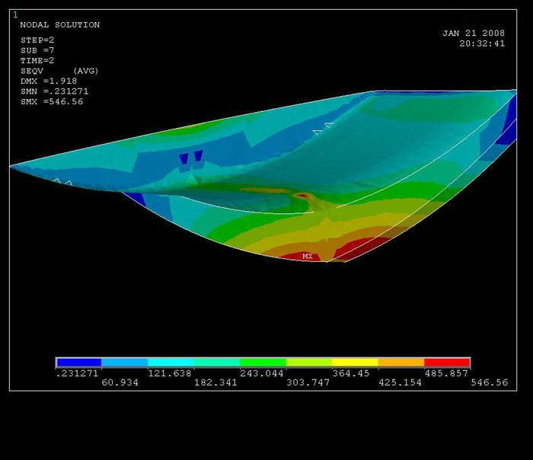The width and height of the screenshot is (533, 460).
Task: Click the 425.154 legend scale value
Action: 400,382
